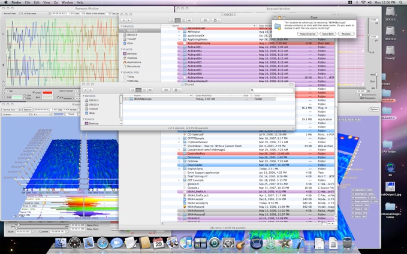Switch OSX10.5 window to Cover Flow view
Screen dimensions: 407x254
[189, 20]
